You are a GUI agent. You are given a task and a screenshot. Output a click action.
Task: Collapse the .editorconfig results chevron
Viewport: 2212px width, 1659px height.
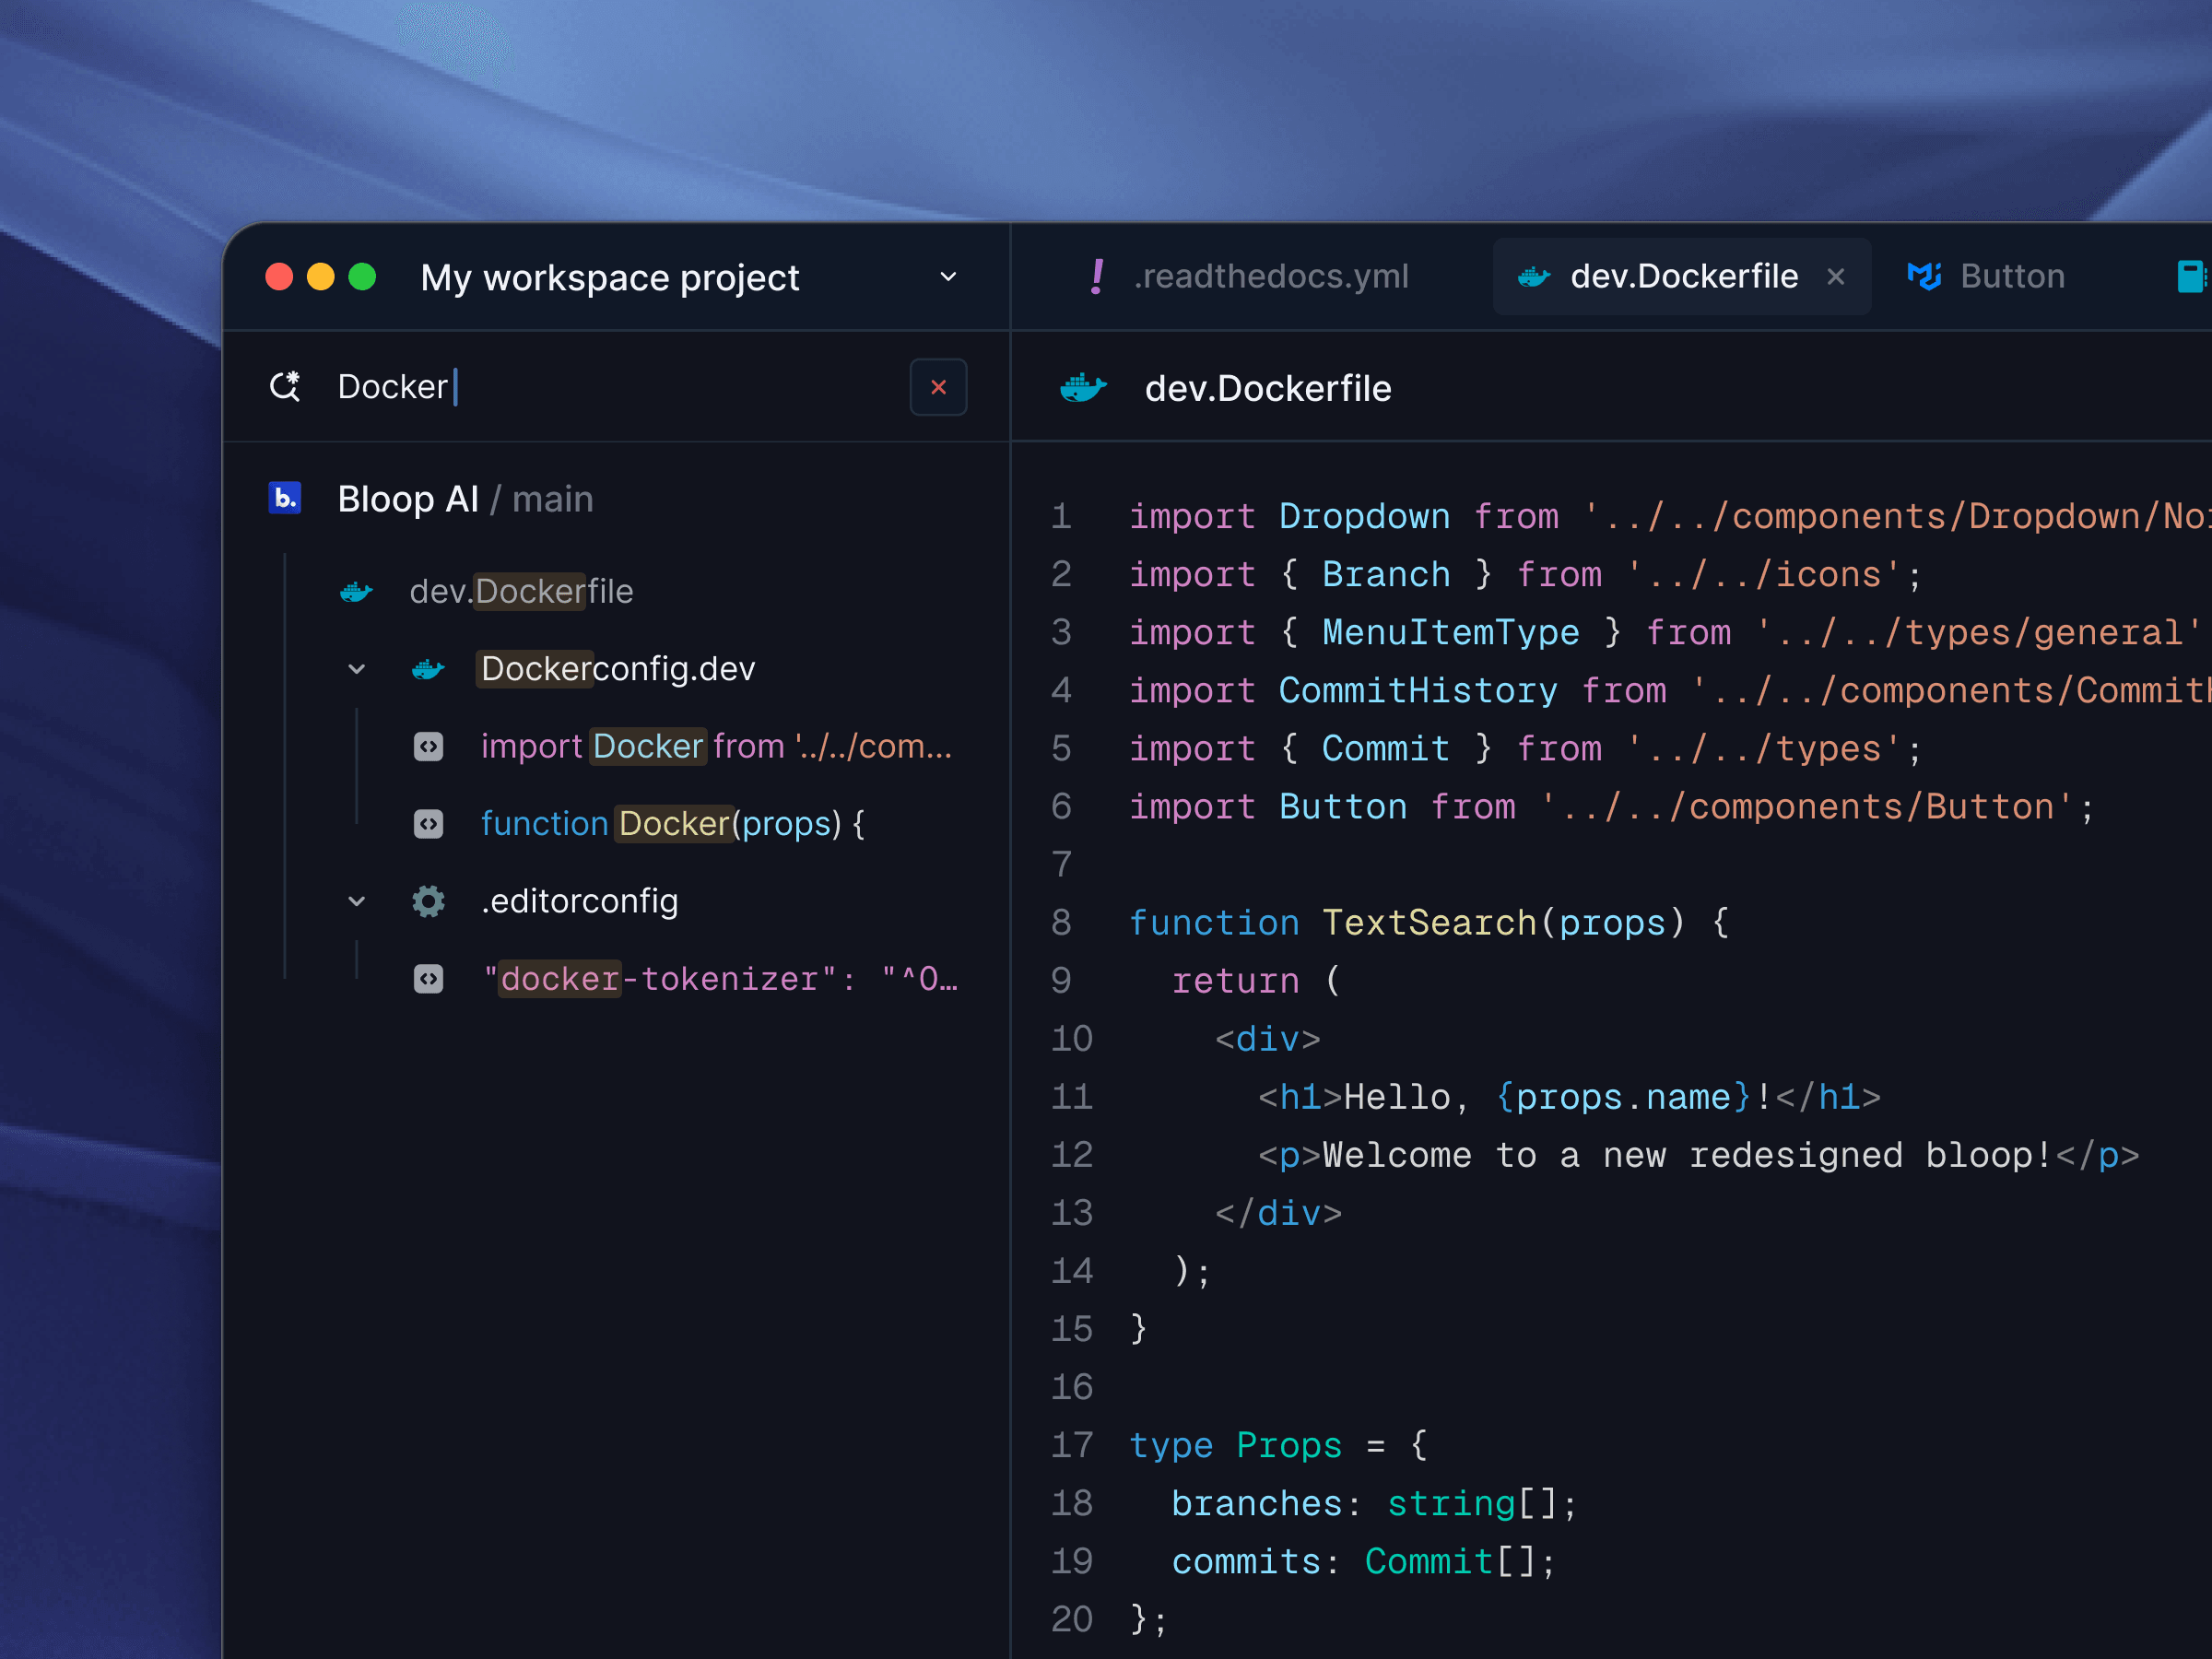pos(356,901)
